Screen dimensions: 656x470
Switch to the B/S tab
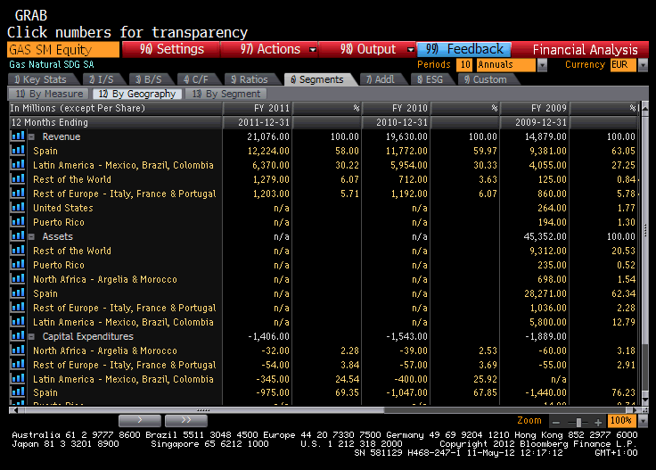[150, 79]
